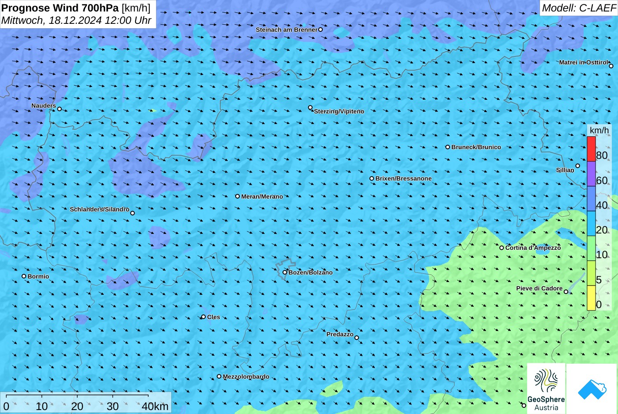Click the 'Bozen/Bolzano' label text

(311, 272)
